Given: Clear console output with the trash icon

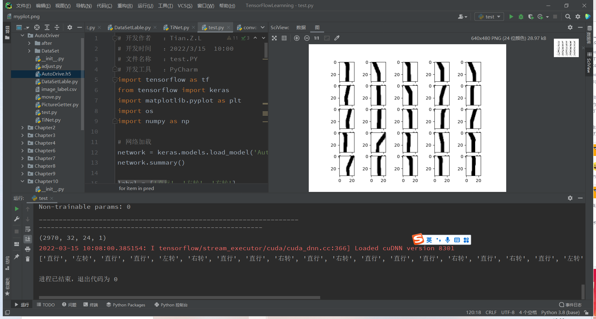Looking at the screenshot, I should coord(28,259).
